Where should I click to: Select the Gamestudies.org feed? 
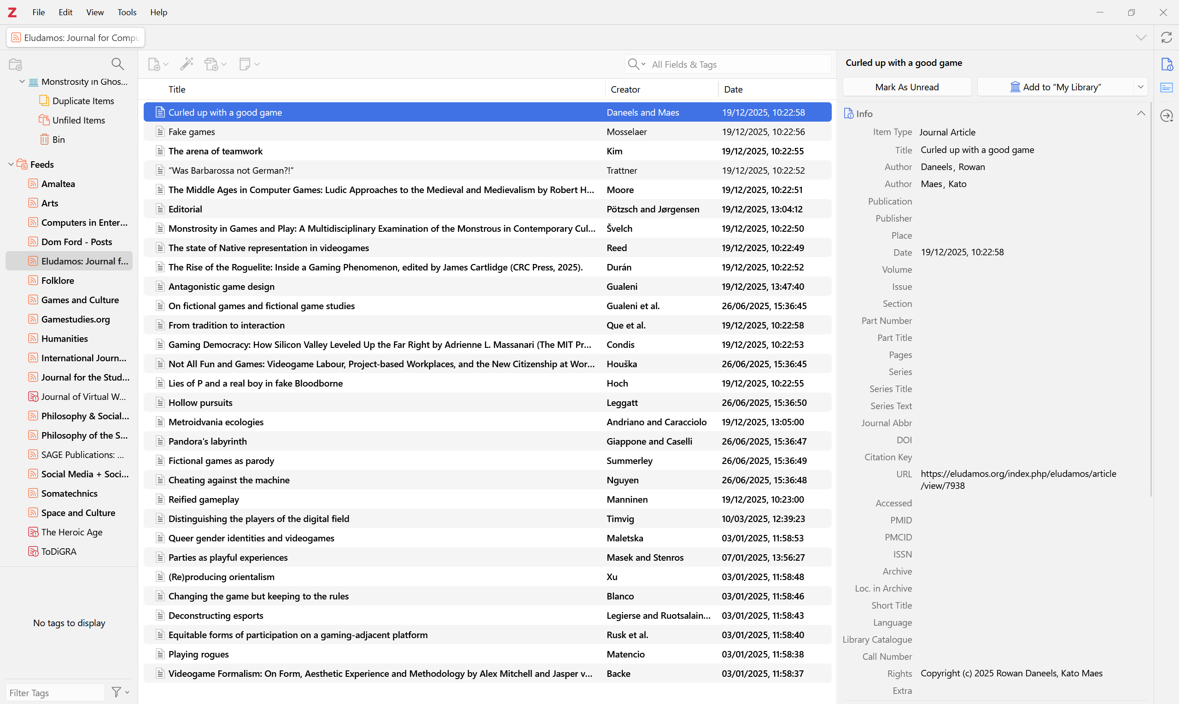[x=76, y=319]
